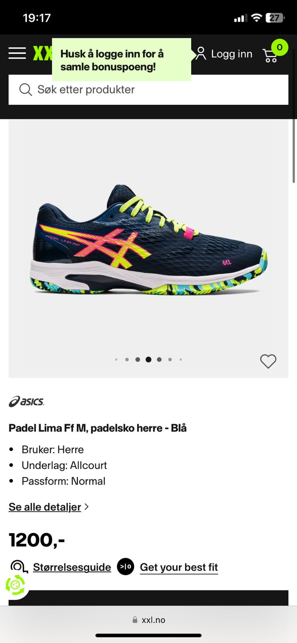Tap the search magnifier icon

25,90
